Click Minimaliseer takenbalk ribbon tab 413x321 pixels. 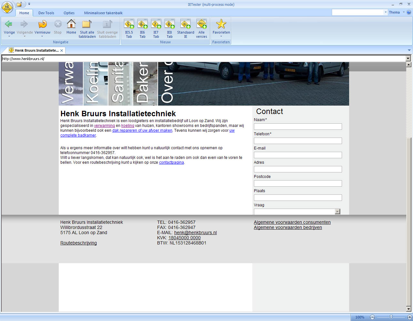tap(103, 13)
